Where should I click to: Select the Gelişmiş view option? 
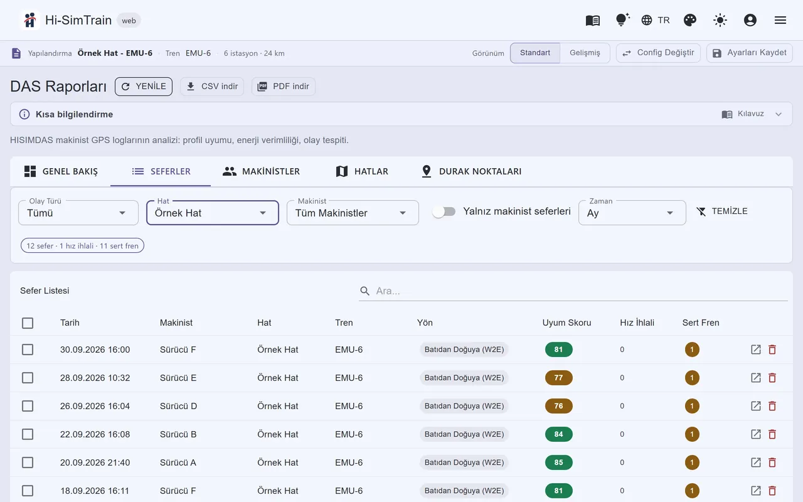(585, 53)
